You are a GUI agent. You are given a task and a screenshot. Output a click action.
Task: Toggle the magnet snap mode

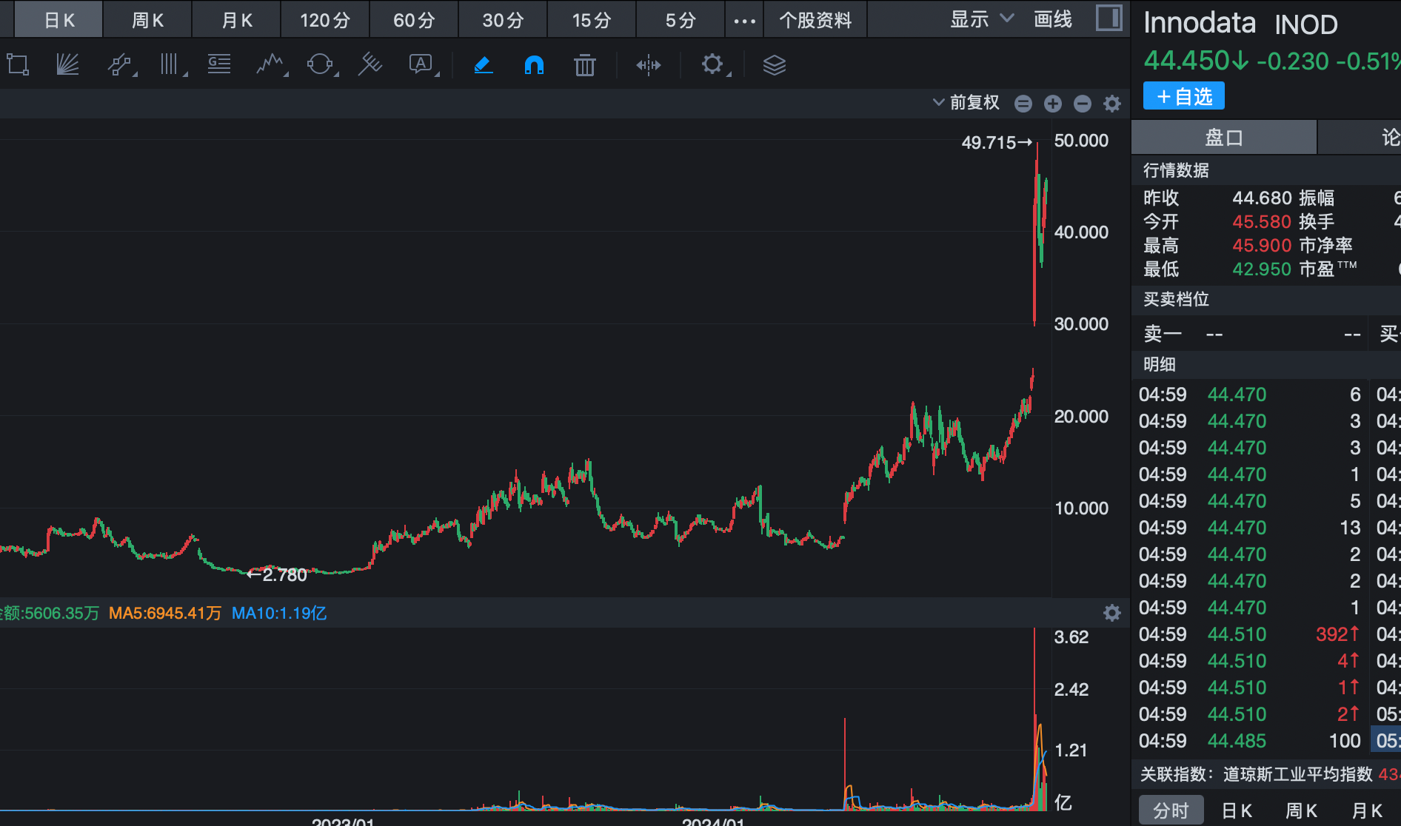click(534, 65)
